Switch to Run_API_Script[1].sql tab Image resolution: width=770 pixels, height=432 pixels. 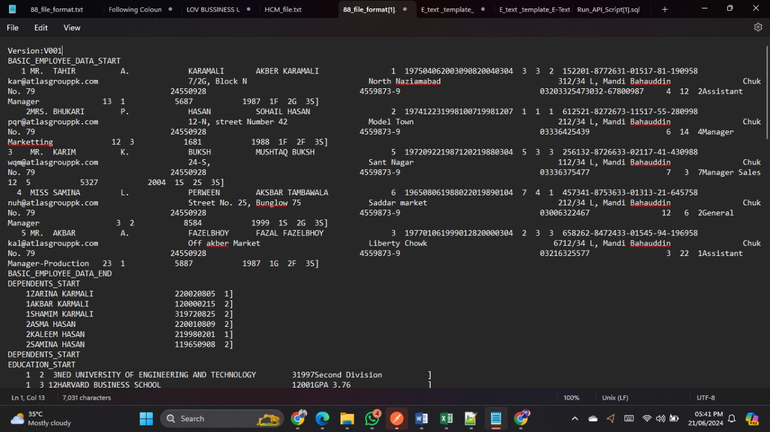pyautogui.click(x=608, y=10)
